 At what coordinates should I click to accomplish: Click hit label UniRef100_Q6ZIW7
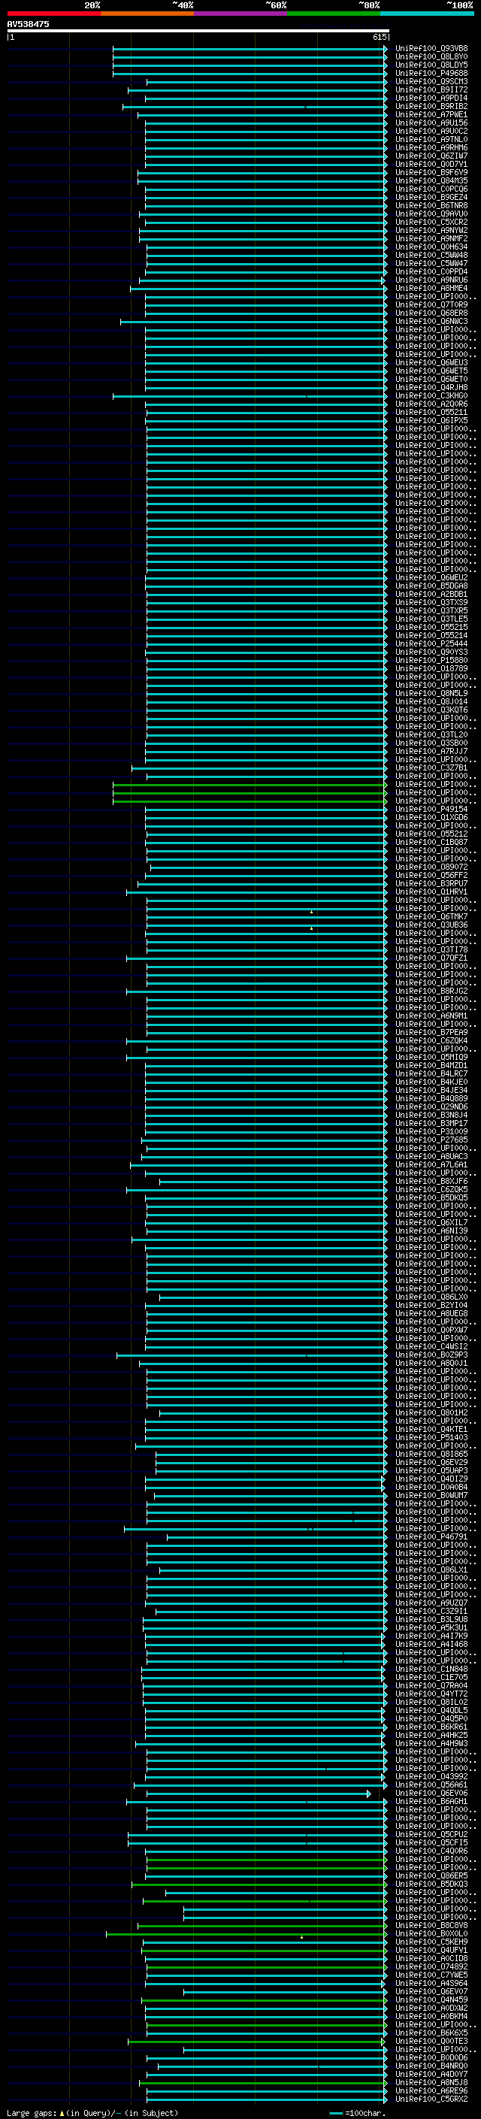(x=431, y=156)
